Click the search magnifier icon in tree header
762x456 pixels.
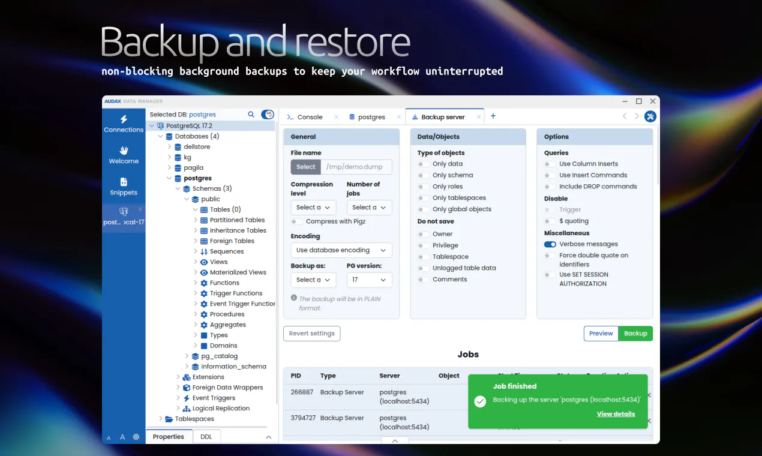tap(251, 114)
